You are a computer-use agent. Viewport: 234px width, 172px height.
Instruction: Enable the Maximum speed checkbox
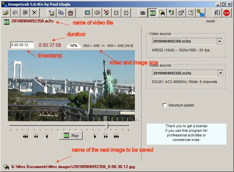[165, 105]
